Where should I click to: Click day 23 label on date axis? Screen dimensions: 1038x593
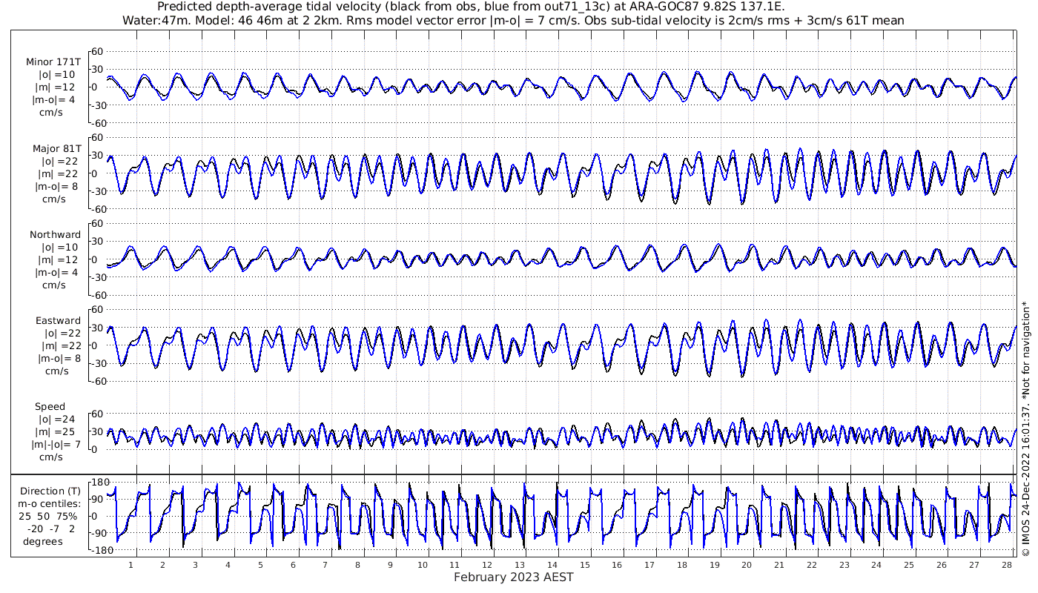pos(844,564)
